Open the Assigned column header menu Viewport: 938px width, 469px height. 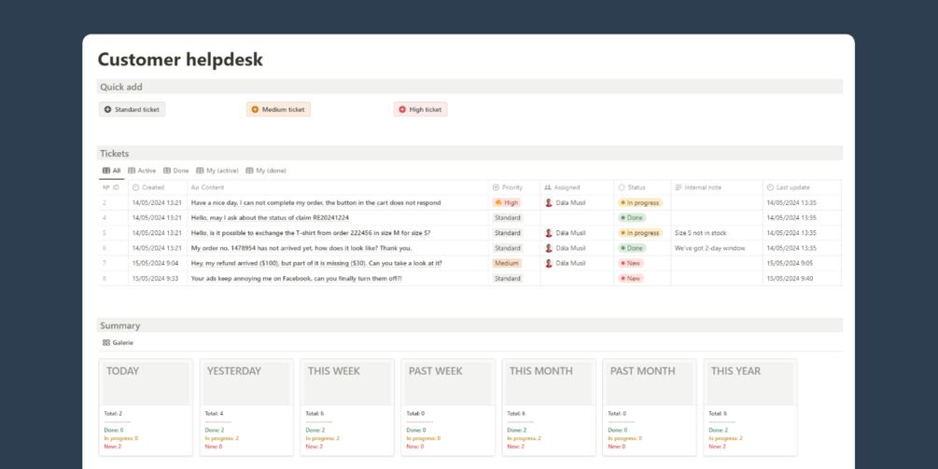tap(578, 187)
